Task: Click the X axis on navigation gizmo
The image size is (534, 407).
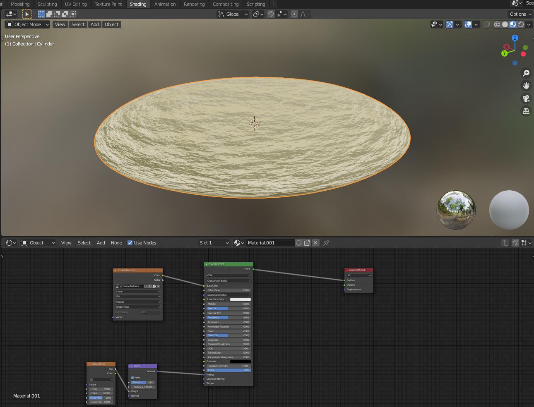Action: (x=507, y=47)
